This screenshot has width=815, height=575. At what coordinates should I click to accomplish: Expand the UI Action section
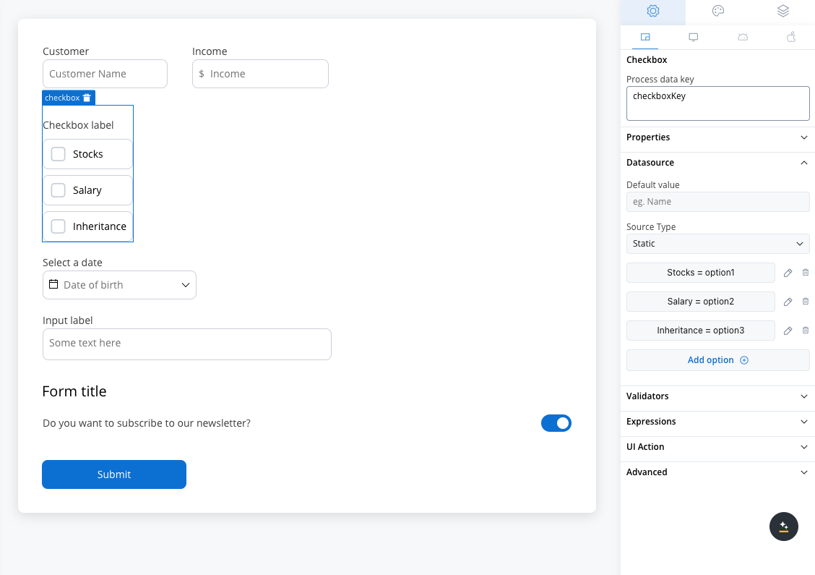click(x=717, y=447)
